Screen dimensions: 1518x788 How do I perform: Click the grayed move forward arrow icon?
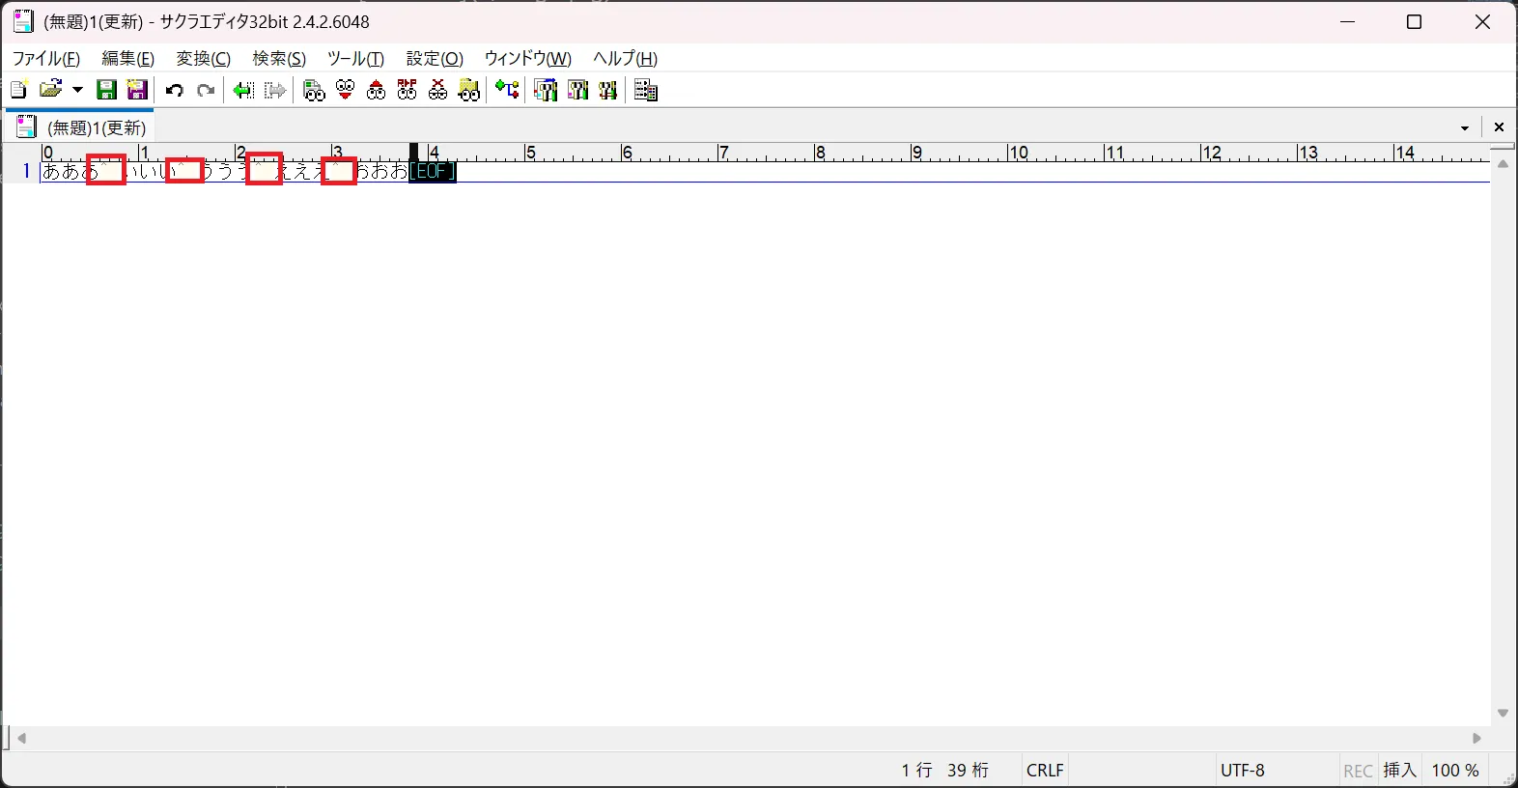point(275,90)
